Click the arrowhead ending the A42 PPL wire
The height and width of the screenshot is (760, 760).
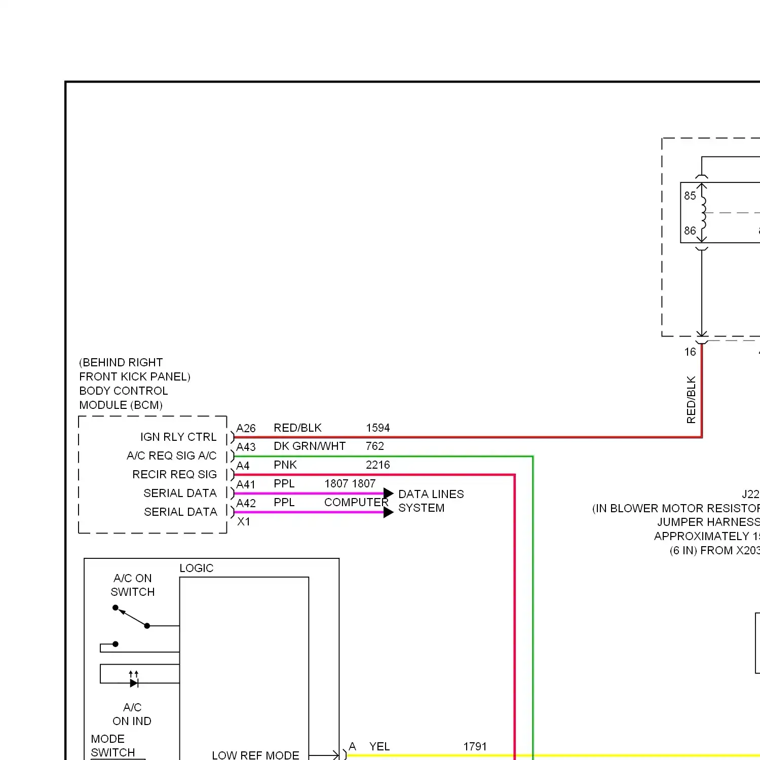click(x=389, y=512)
